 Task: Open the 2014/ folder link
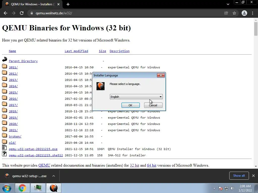(13, 86)
